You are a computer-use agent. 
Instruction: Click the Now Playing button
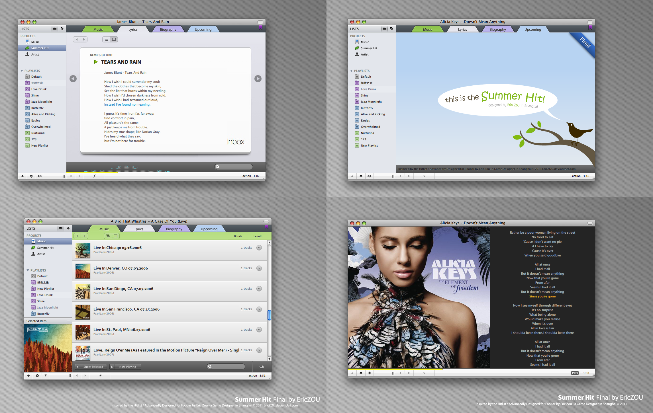coord(125,367)
